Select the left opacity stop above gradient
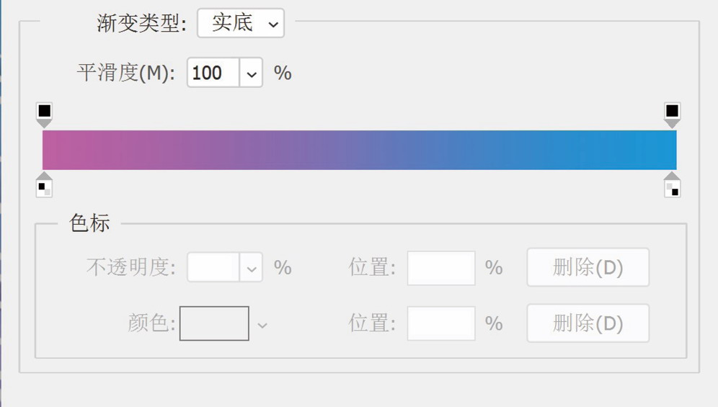 click(x=45, y=115)
